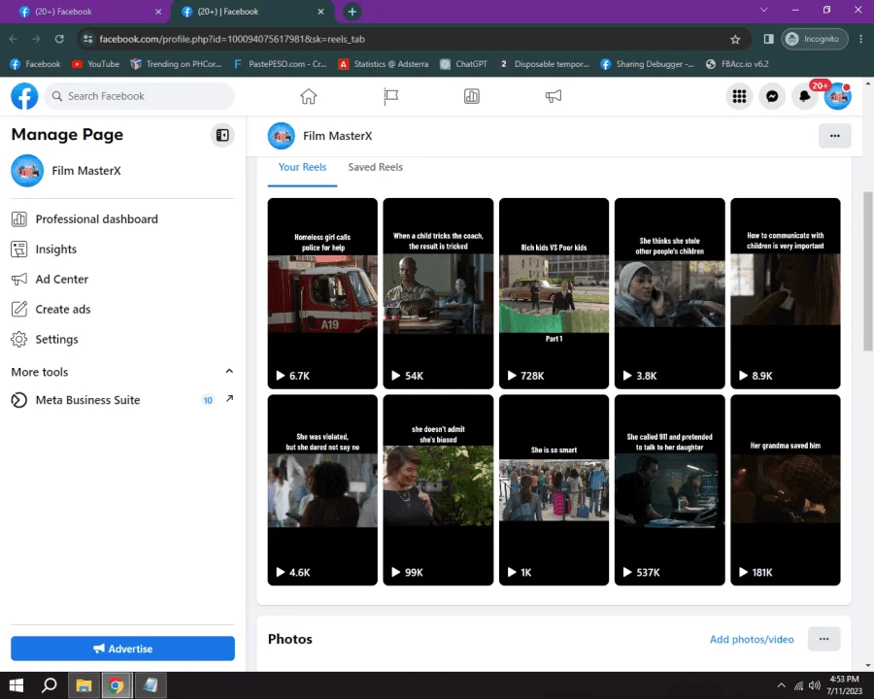Screen dimensions: 874x699
Task: Open the browser side panel icon
Action: [x=769, y=39]
